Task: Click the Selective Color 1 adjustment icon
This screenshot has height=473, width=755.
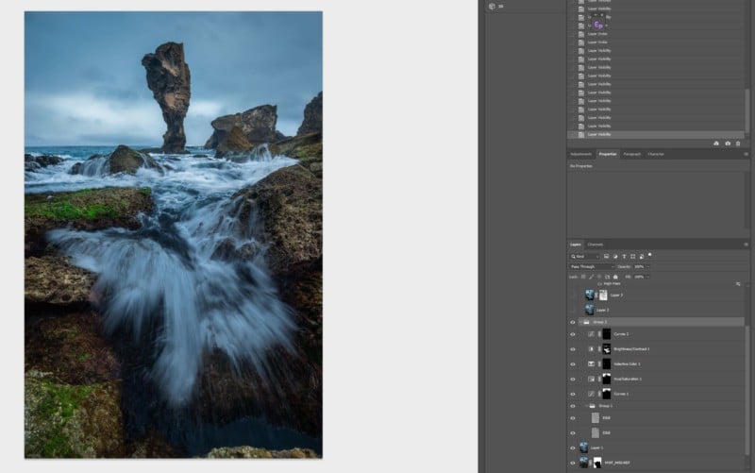Action: [x=592, y=363]
